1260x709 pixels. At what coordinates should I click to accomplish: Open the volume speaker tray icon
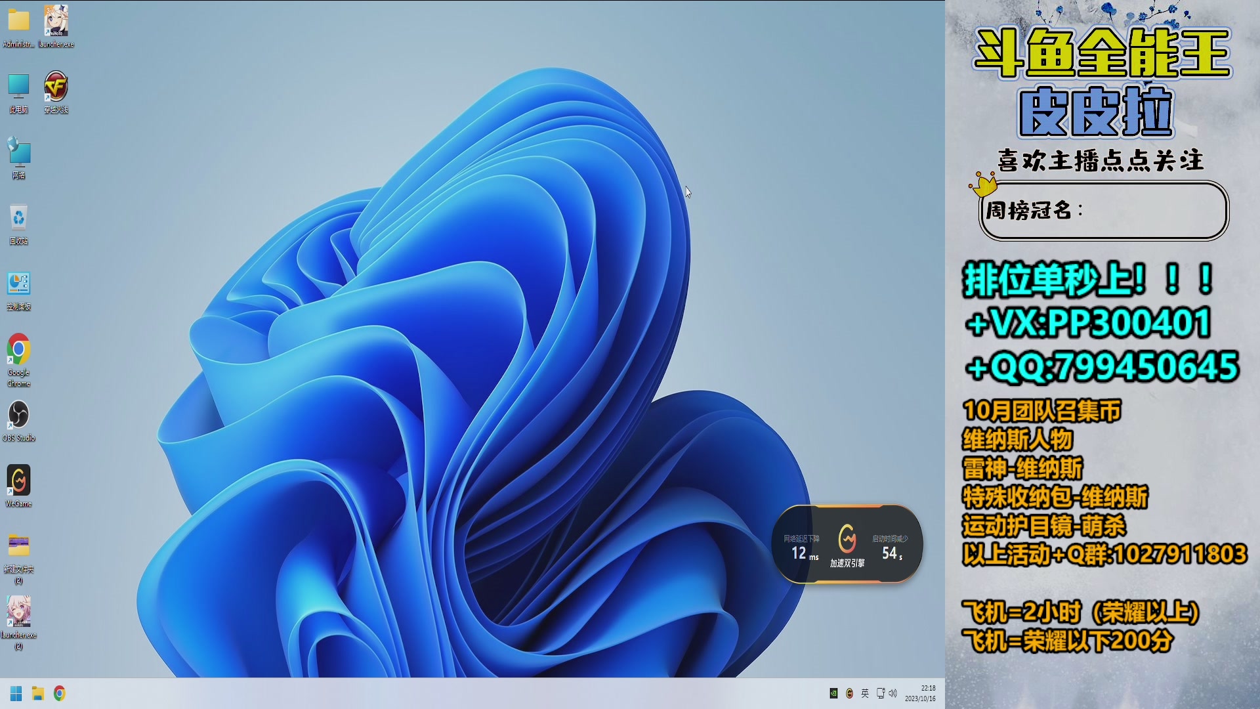tap(893, 693)
